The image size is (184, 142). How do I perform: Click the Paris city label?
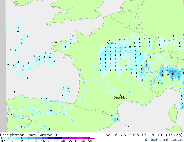coord(110,43)
